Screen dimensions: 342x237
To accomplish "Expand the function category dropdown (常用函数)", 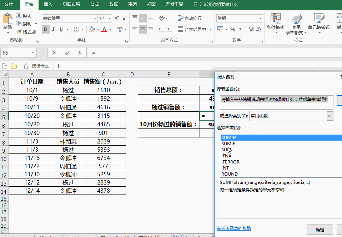I will (330, 116).
